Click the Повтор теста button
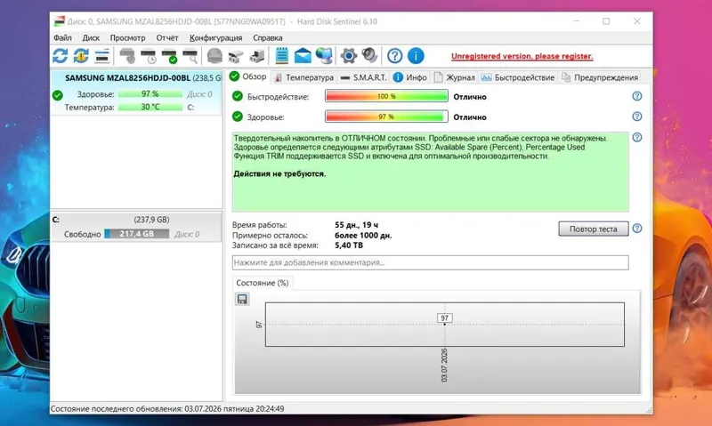This screenshot has width=712, height=426. coord(594,229)
